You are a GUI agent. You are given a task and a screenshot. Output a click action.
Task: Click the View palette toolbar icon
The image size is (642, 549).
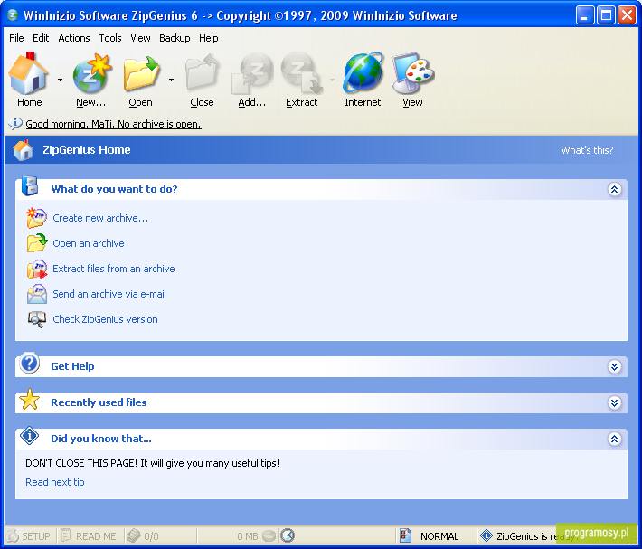412,73
